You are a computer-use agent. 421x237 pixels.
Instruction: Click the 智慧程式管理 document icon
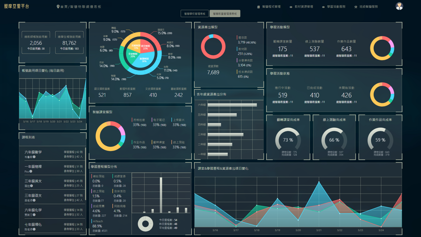(x=258, y=7)
